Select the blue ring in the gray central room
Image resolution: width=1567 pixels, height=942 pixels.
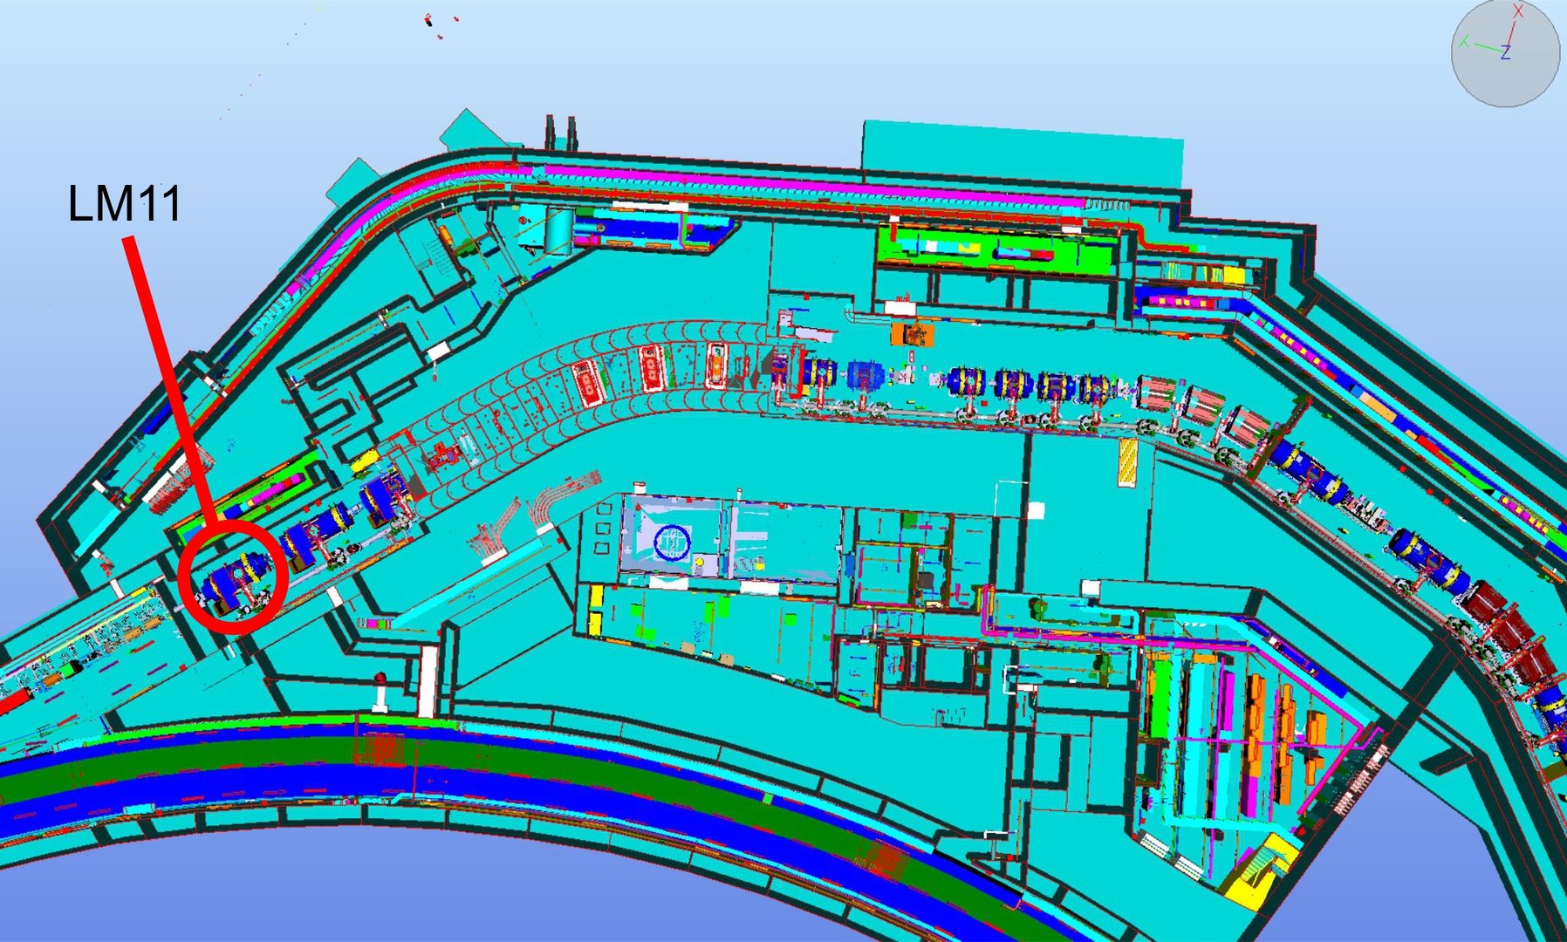pyautogui.click(x=673, y=543)
